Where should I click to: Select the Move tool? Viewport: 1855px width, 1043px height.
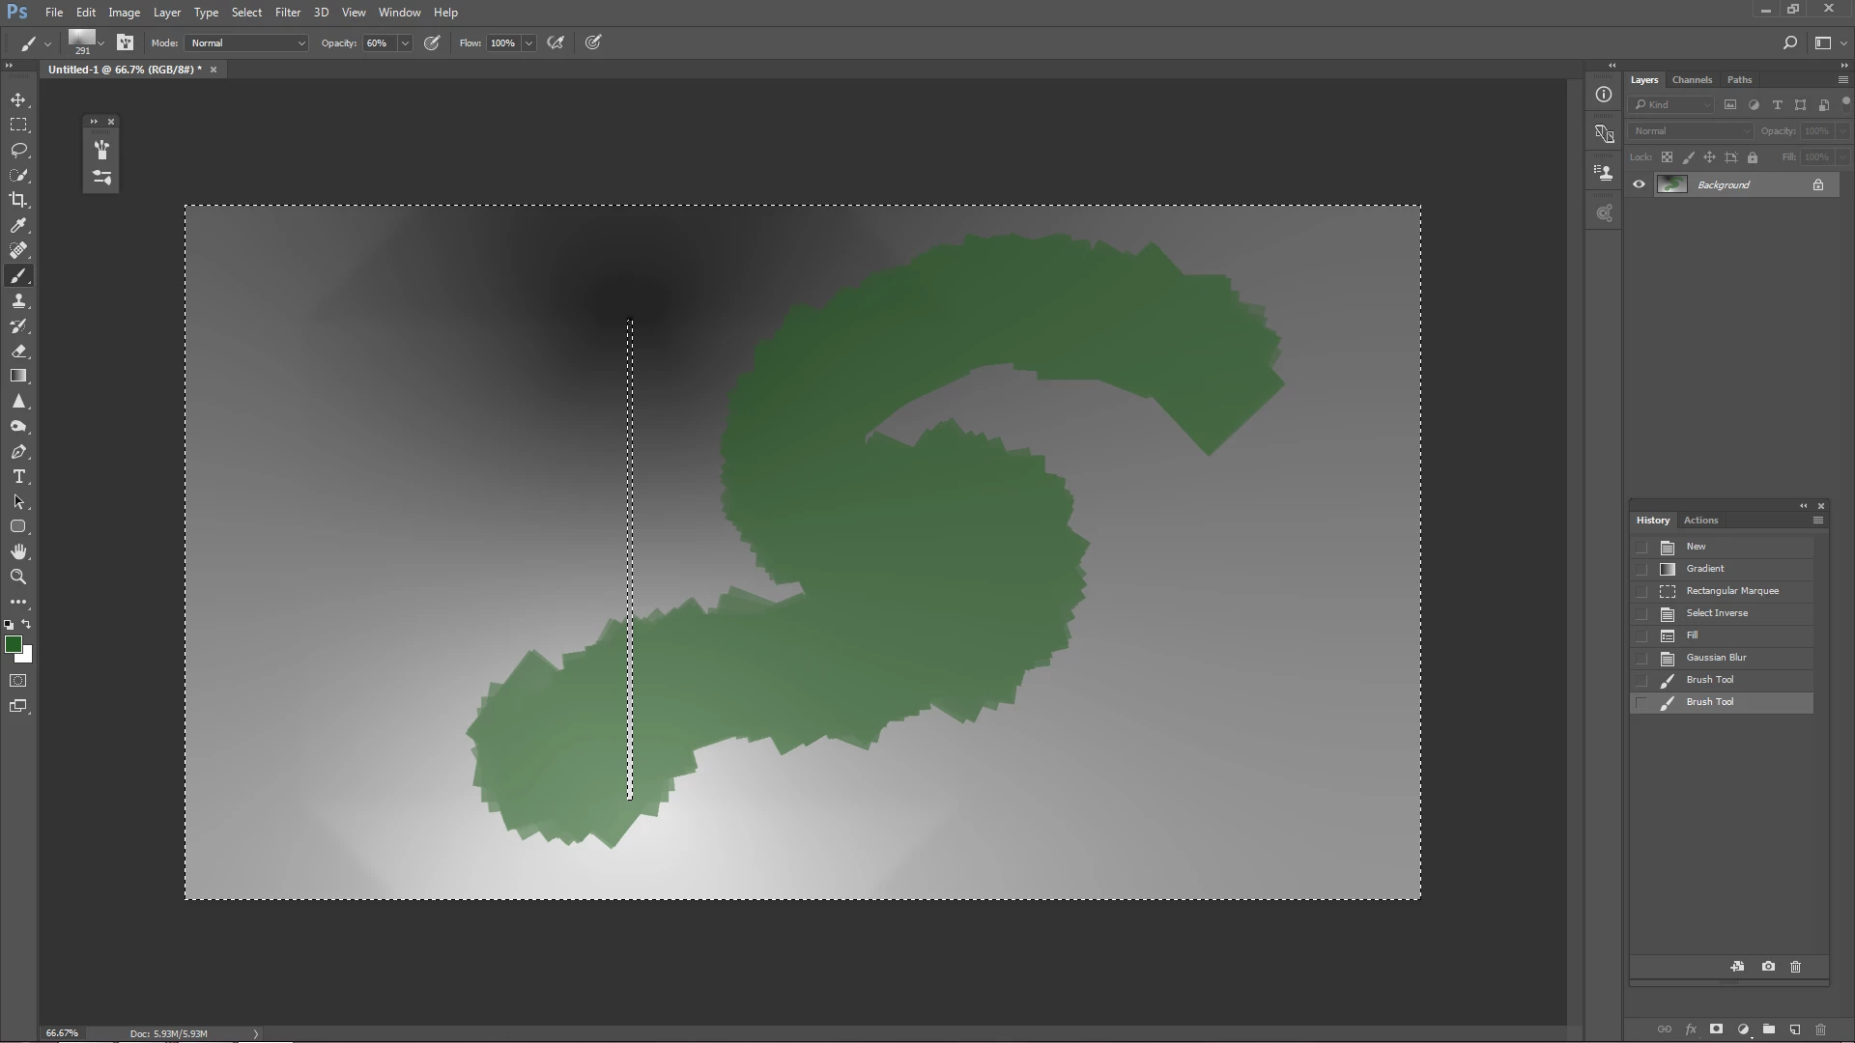click(x=18, y=100)
